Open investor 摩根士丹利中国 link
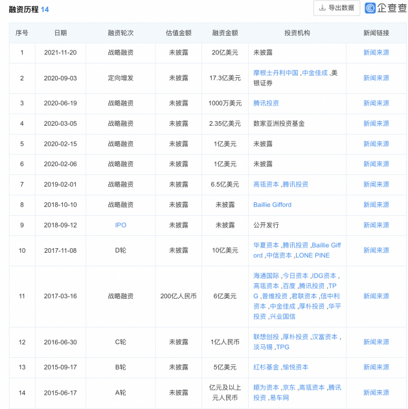Screen dimensions: 408x409 276,73
